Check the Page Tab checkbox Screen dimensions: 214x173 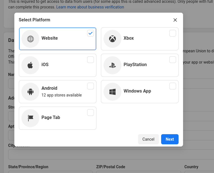91,113
